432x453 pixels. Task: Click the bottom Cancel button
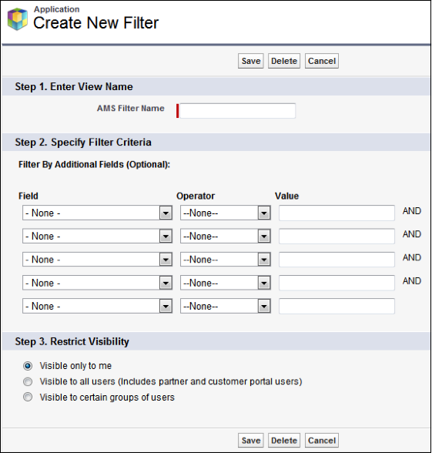click(322, 441)
